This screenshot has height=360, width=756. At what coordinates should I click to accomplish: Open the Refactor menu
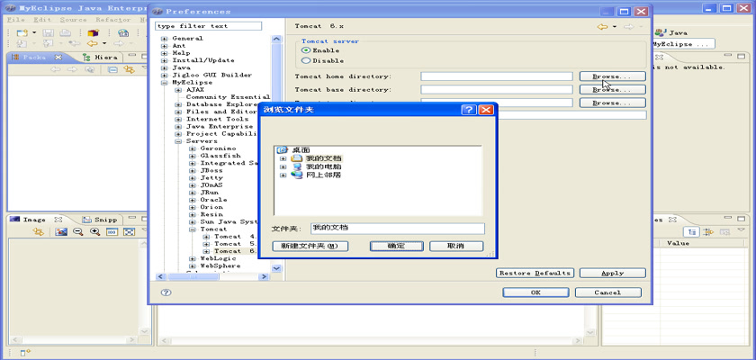pos(113,20)
